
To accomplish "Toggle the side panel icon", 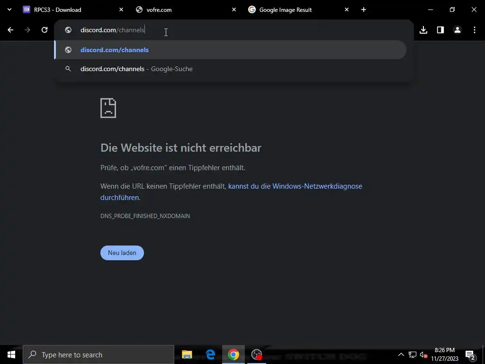I will click(x=440, y=30).
